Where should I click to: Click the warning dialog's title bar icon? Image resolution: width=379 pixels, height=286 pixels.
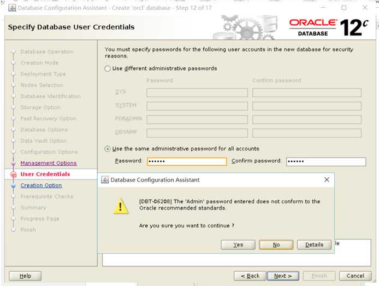click(x=105, y=180)
